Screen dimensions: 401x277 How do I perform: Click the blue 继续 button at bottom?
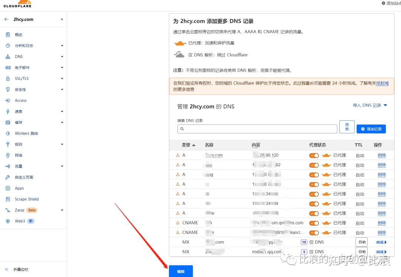pyautogui.click(x=181, y=271)
